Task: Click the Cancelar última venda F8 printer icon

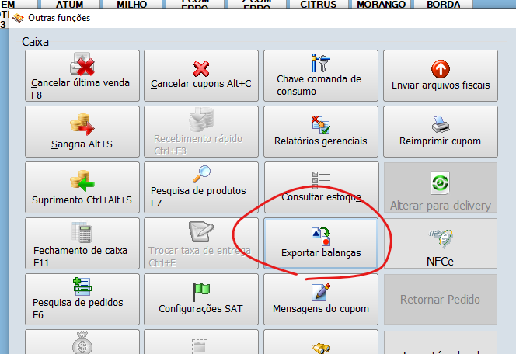Action: tap(82, 64)
